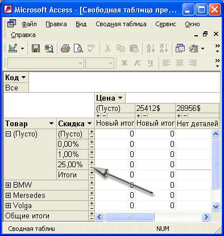Click the File Search icon
Screen dimensions: 224x236
[49, 48]
